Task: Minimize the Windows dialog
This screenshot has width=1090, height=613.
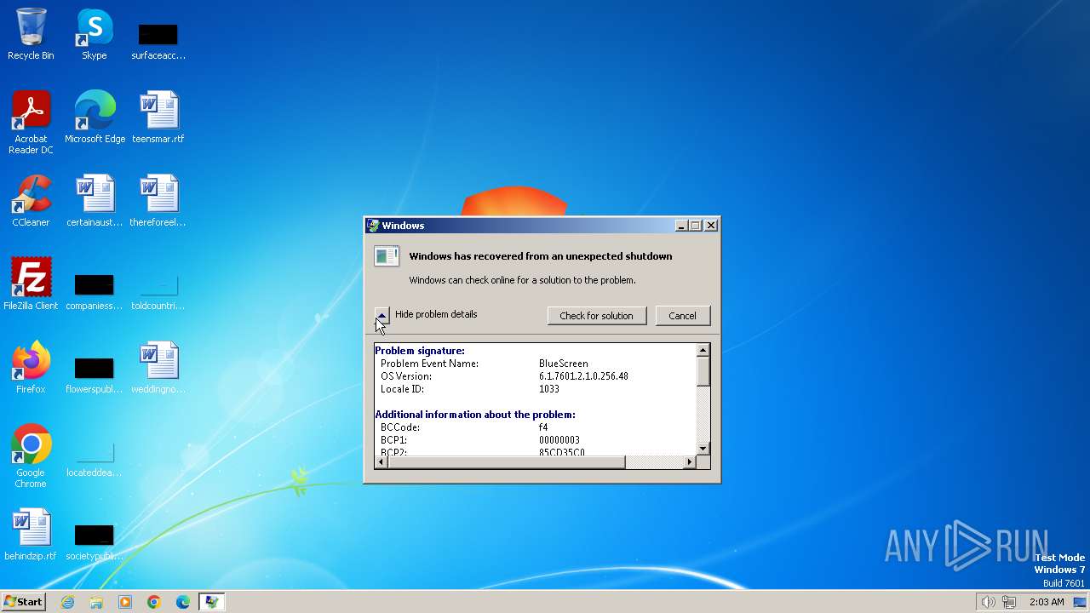Action: (x=681, y=226)
